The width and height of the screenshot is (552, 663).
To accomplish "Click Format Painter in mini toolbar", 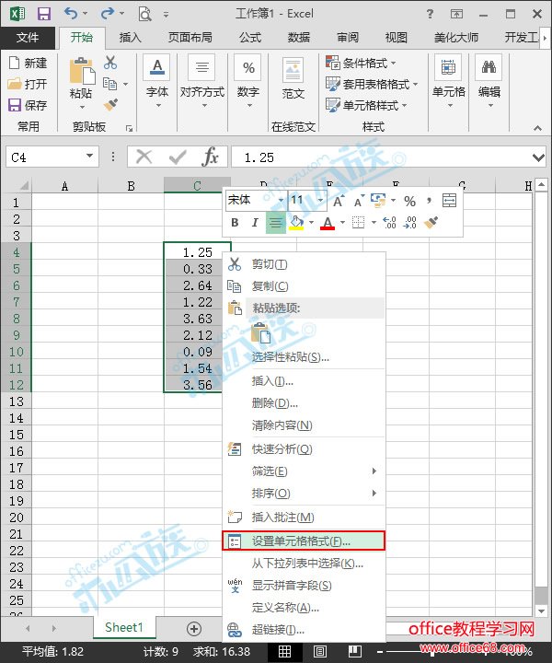I will [431, 222].
